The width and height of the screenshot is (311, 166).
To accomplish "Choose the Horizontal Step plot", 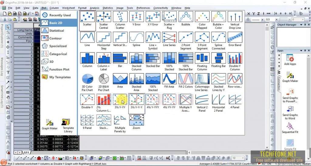I will [104, 40].
